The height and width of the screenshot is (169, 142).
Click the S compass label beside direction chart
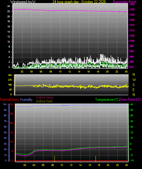[x=133, y=85]
